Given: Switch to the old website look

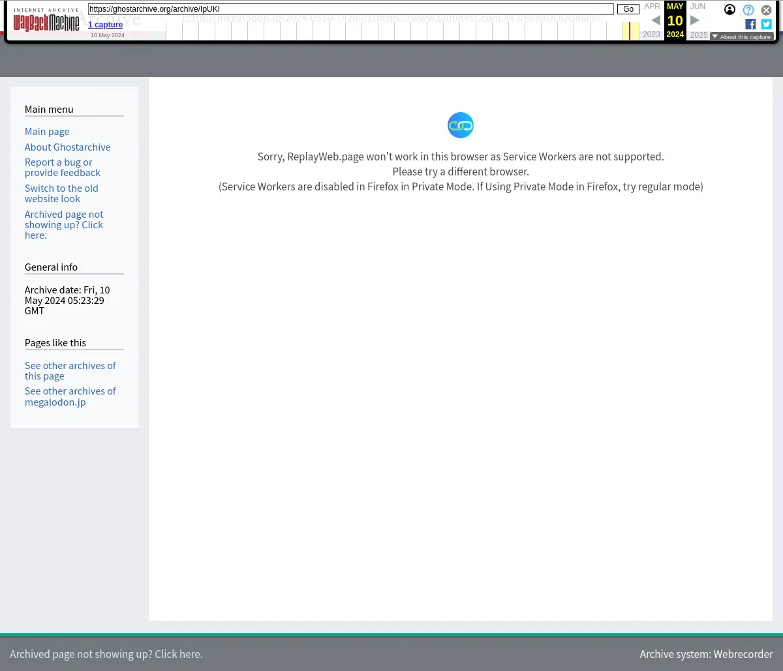Looking at the screenshot, I should [x=61, y=194].
